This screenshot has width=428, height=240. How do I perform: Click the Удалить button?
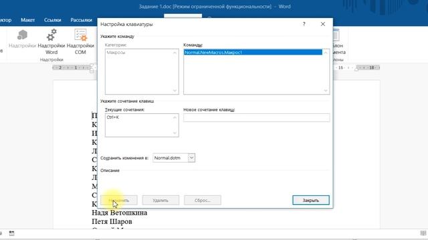tap(160, 200)
